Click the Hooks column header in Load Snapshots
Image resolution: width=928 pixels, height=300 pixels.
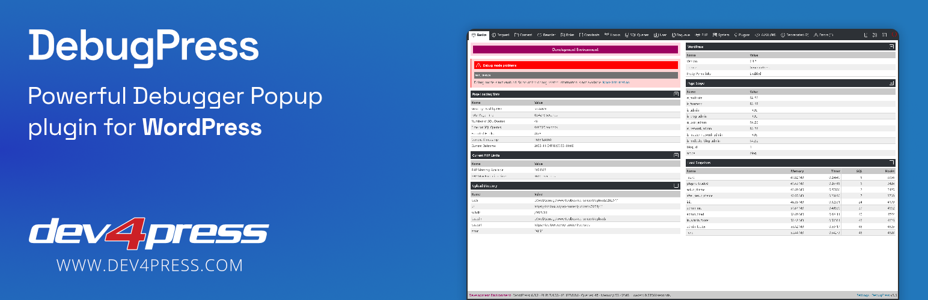point(890,171)
